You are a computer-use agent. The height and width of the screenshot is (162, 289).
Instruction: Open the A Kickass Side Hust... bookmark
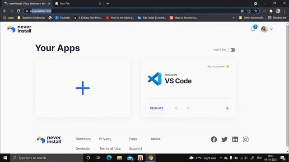(88, 18)
